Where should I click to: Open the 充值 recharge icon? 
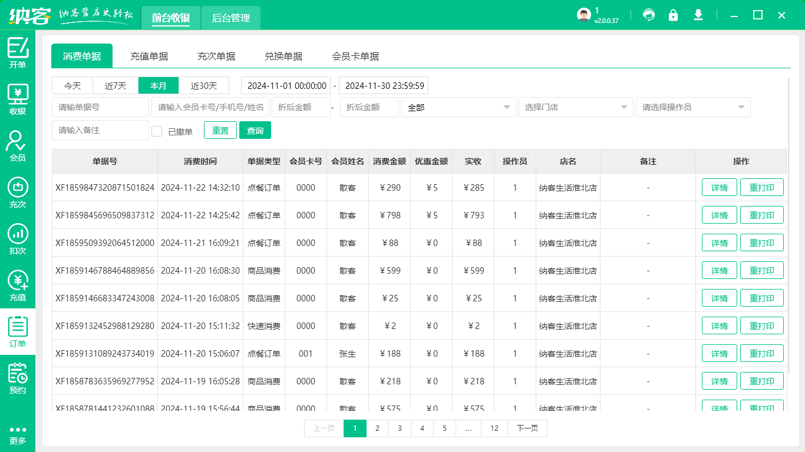[18, 285]
